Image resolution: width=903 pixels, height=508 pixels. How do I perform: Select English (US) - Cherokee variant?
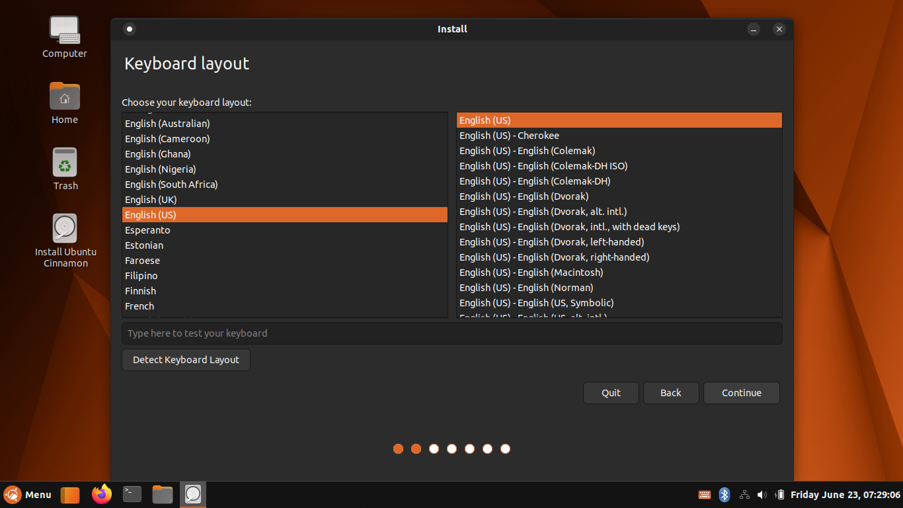619,136
